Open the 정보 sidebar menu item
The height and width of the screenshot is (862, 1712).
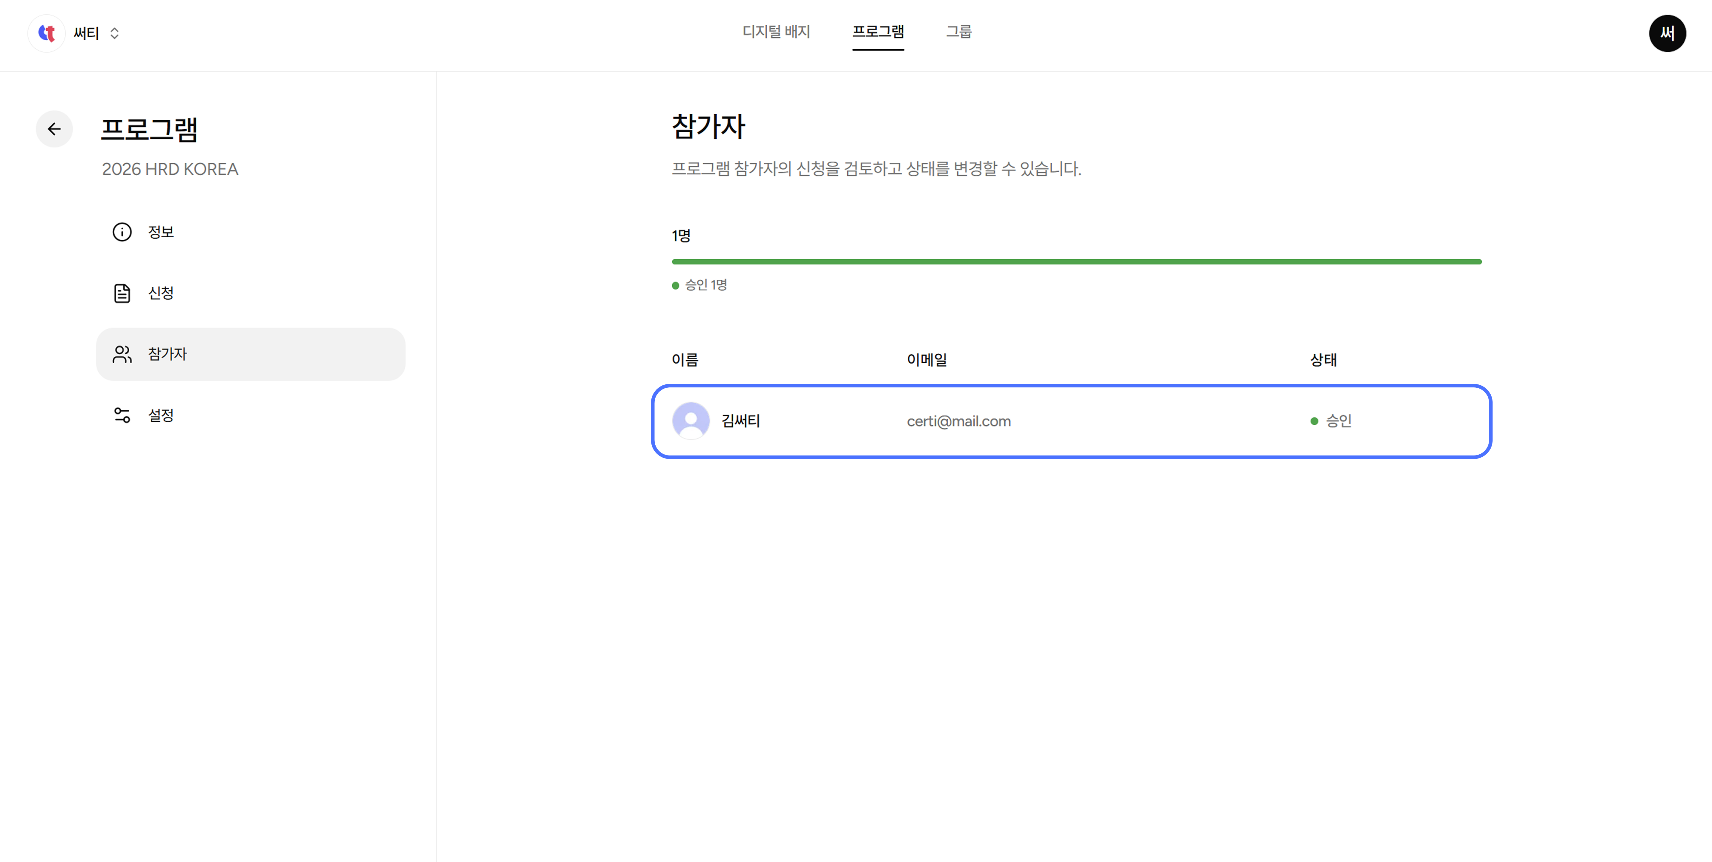pyautogui.click(x=251, y=232)
